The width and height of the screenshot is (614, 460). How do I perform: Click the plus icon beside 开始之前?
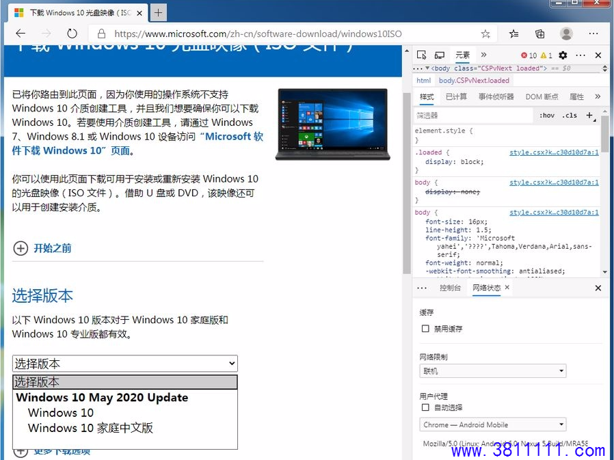click(21, 248)
